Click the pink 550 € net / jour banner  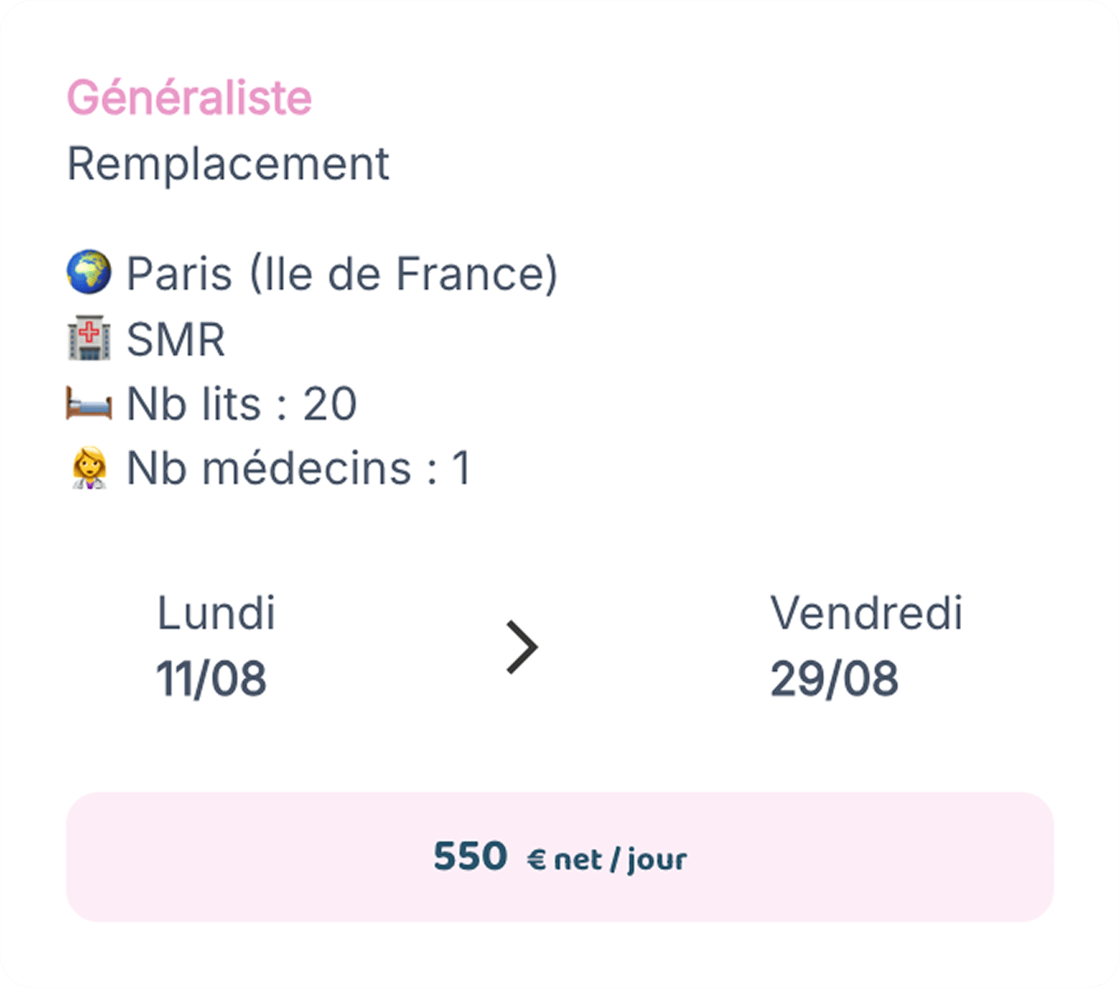click(x=560, y=857)
